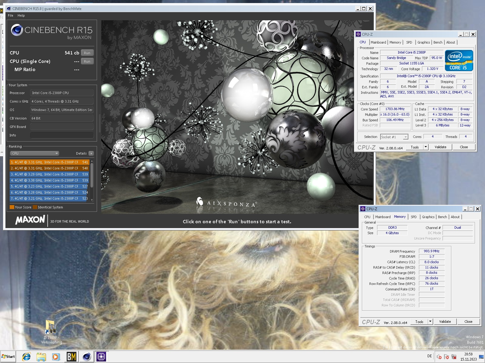
Task: Click the DE language indicator
Action: (x=430, y=356)
